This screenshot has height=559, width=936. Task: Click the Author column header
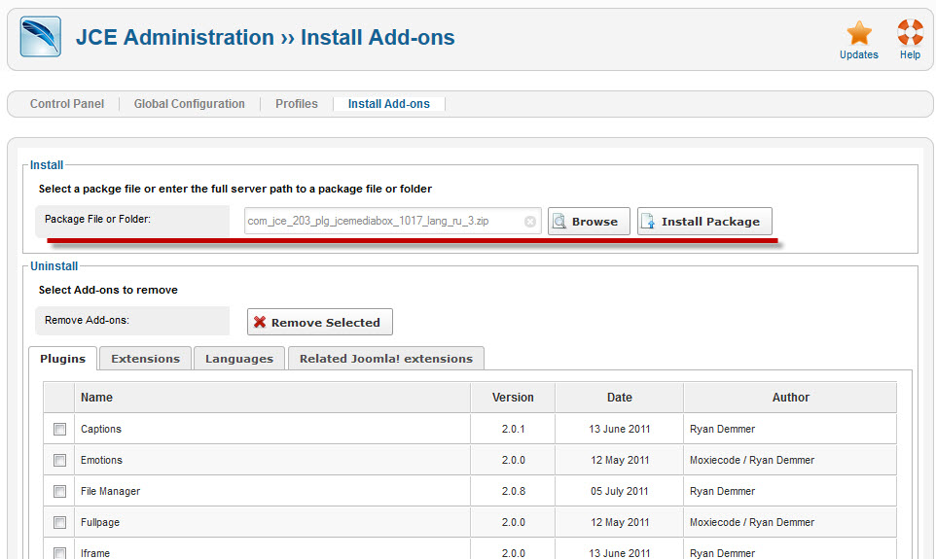[790, 398]
